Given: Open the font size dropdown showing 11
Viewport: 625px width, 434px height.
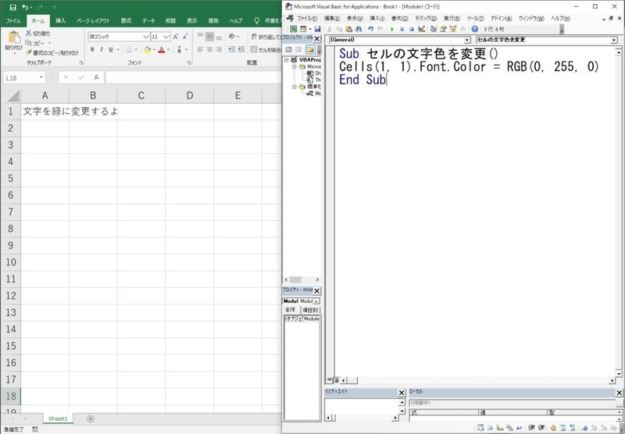Looking at the screenshot, I should 166,37.
